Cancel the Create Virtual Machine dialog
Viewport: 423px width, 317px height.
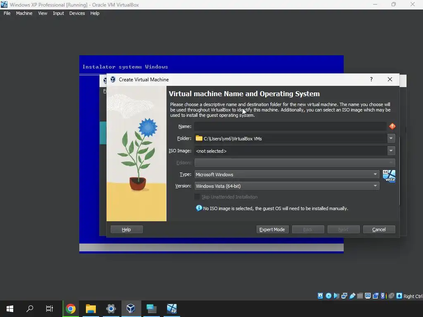[379, 229]
